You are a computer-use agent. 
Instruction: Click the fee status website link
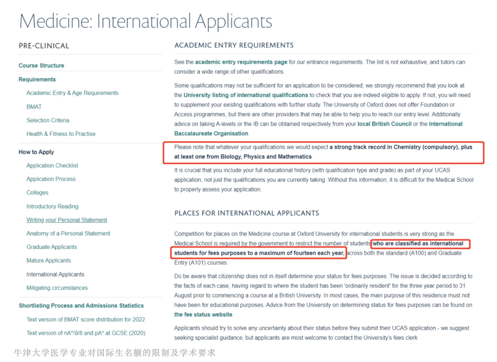pos(203,314)
